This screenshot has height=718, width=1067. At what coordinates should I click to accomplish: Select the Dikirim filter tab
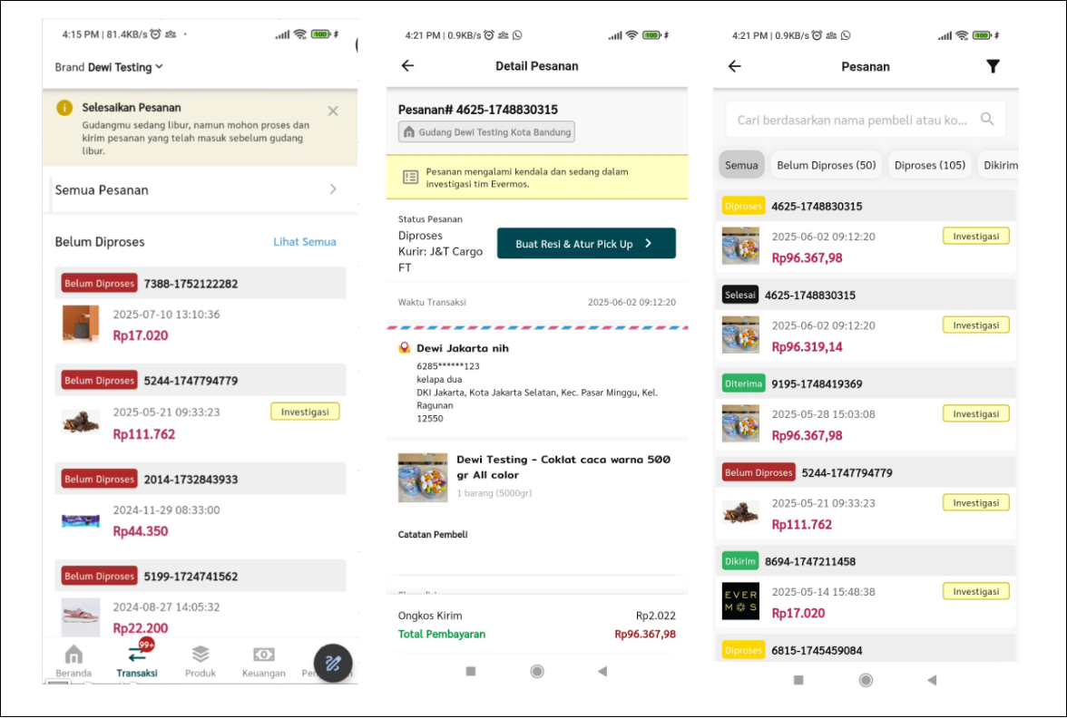pos(999,165)
